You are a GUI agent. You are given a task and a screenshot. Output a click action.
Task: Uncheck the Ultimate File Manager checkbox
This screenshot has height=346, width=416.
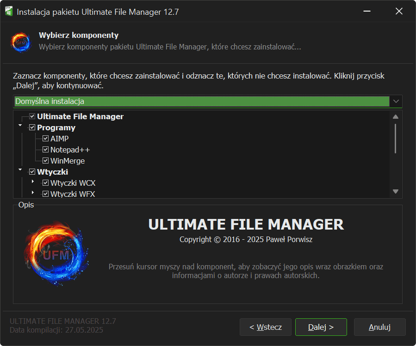[32, 116]
